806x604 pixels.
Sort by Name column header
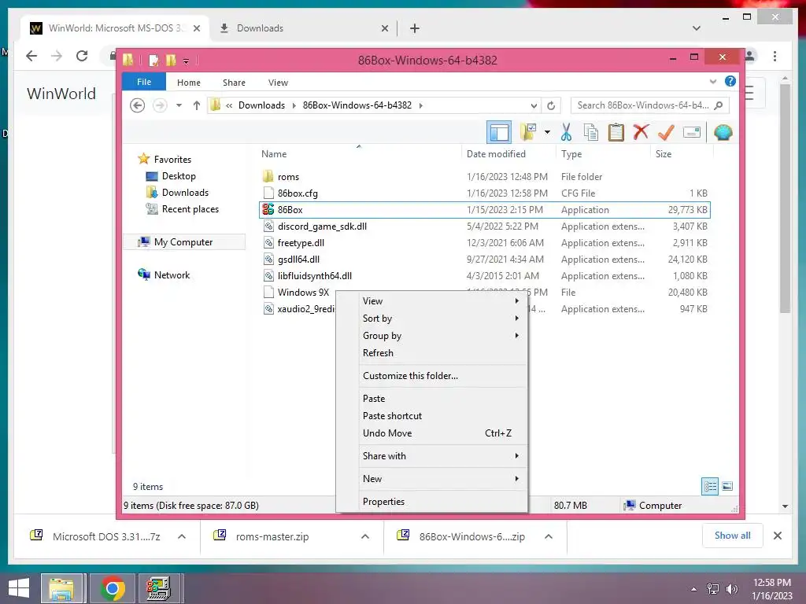(x=274, y=154)
